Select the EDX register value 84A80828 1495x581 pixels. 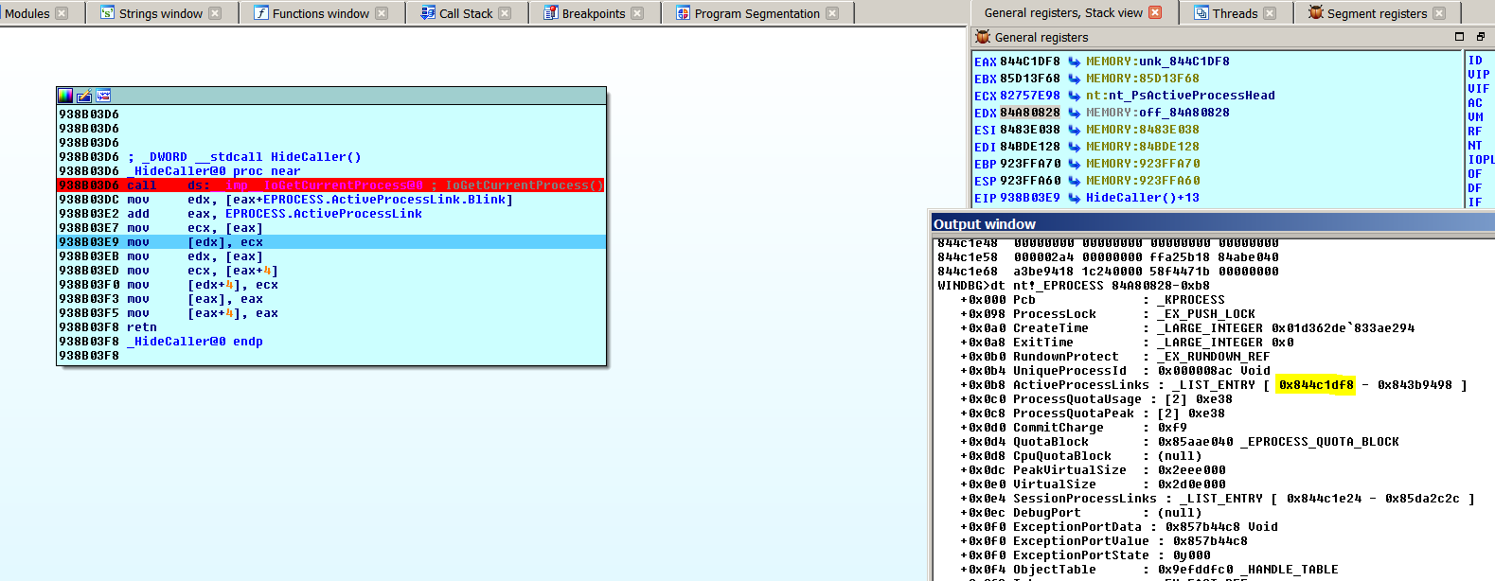[x=1029, y=113]
